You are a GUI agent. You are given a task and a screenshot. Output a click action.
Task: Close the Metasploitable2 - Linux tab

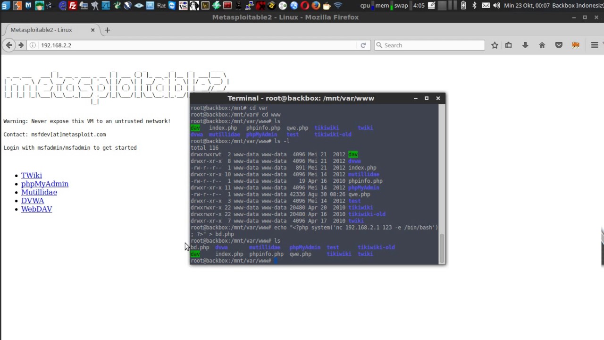click(92, 30)
